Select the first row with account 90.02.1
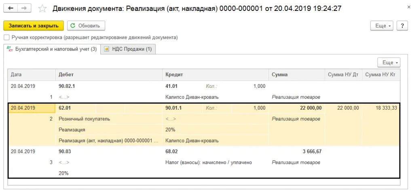Image resolution: width=414 pixels, height=193 pixels. coord(204,91)
